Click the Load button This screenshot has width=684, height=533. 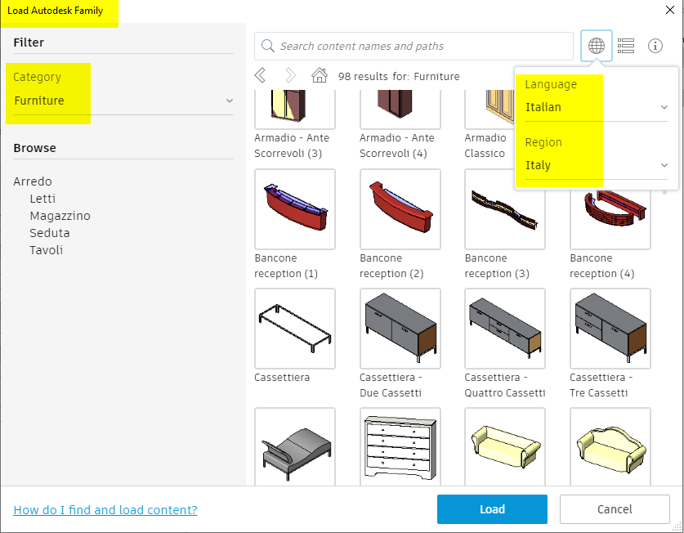492,508
